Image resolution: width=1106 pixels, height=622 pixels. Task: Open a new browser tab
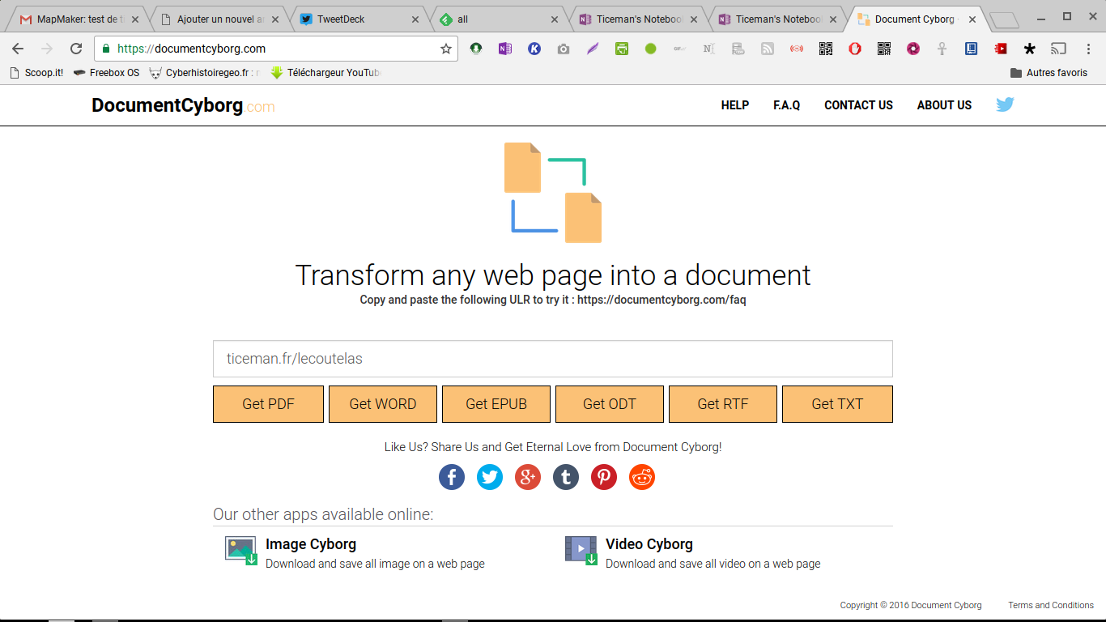1004,20
